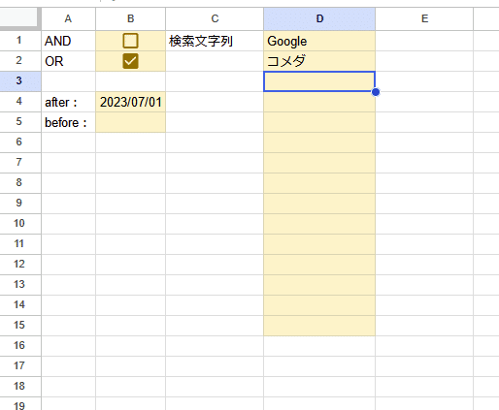Screen dimensions: 499x410
Task: Click the shaded cell D15
Action: [x=319, y=325]
